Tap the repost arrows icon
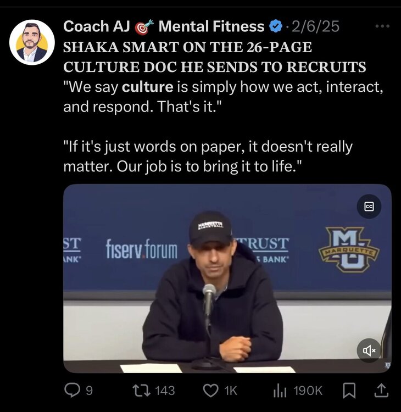Image resolution: width=401 pixels, height=412 pixels. [142, 390]
